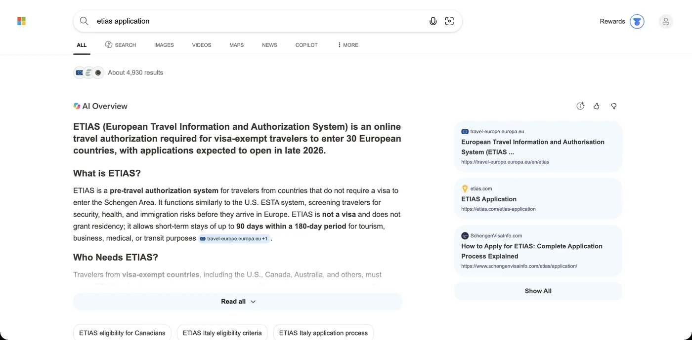Switch to the SEARCH tab

coord(120,45)
